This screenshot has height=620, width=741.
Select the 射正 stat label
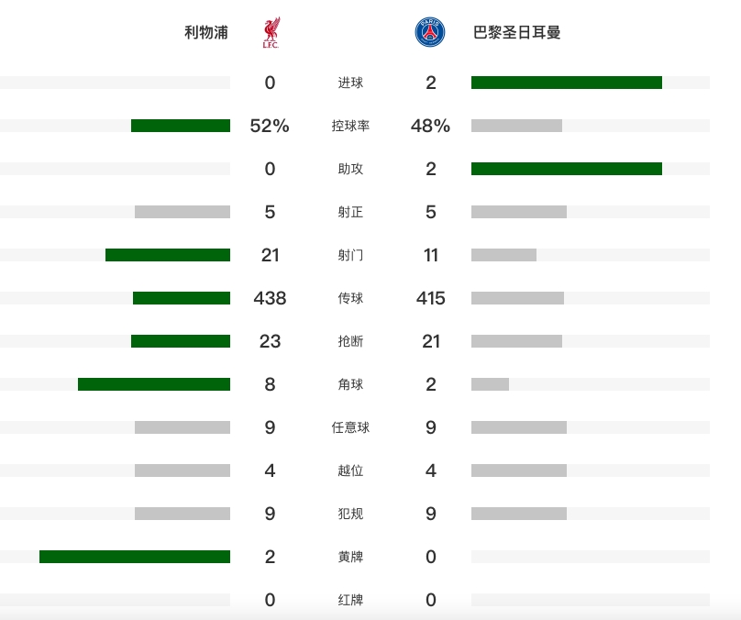[x=350, y=212]
